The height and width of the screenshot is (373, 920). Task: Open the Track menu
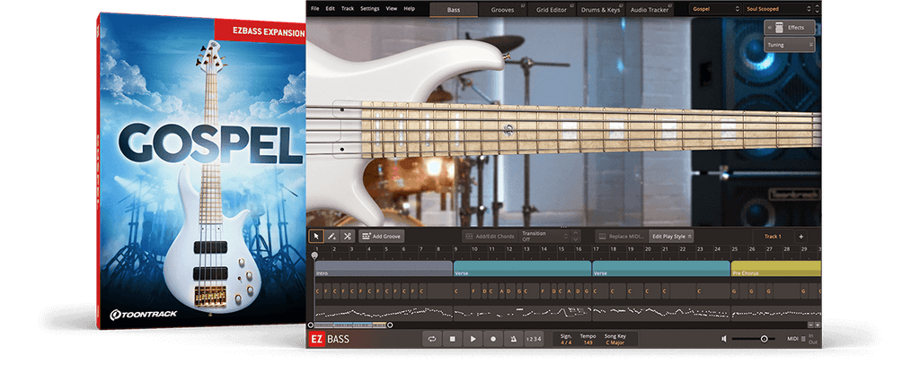point(348,9)
